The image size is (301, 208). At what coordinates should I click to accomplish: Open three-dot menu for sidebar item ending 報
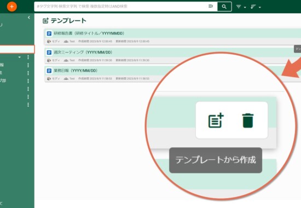click(x=28, y=65)
